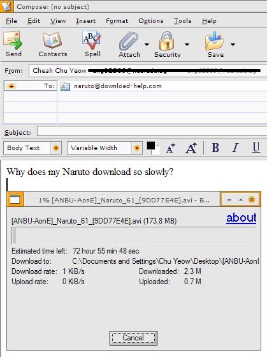Open the File menu
The width and height of the screenshot is (267, 357).
[x=11, y=21]
